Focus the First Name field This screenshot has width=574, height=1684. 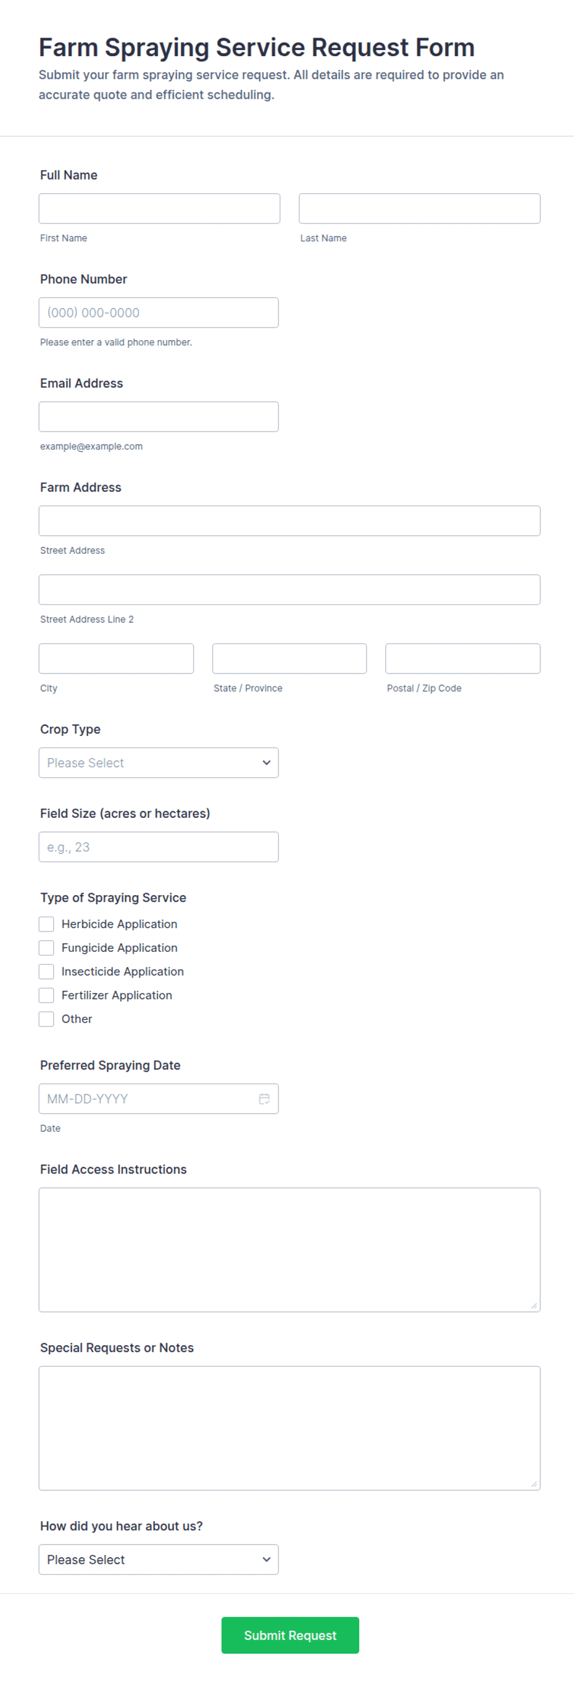[159, 209]
